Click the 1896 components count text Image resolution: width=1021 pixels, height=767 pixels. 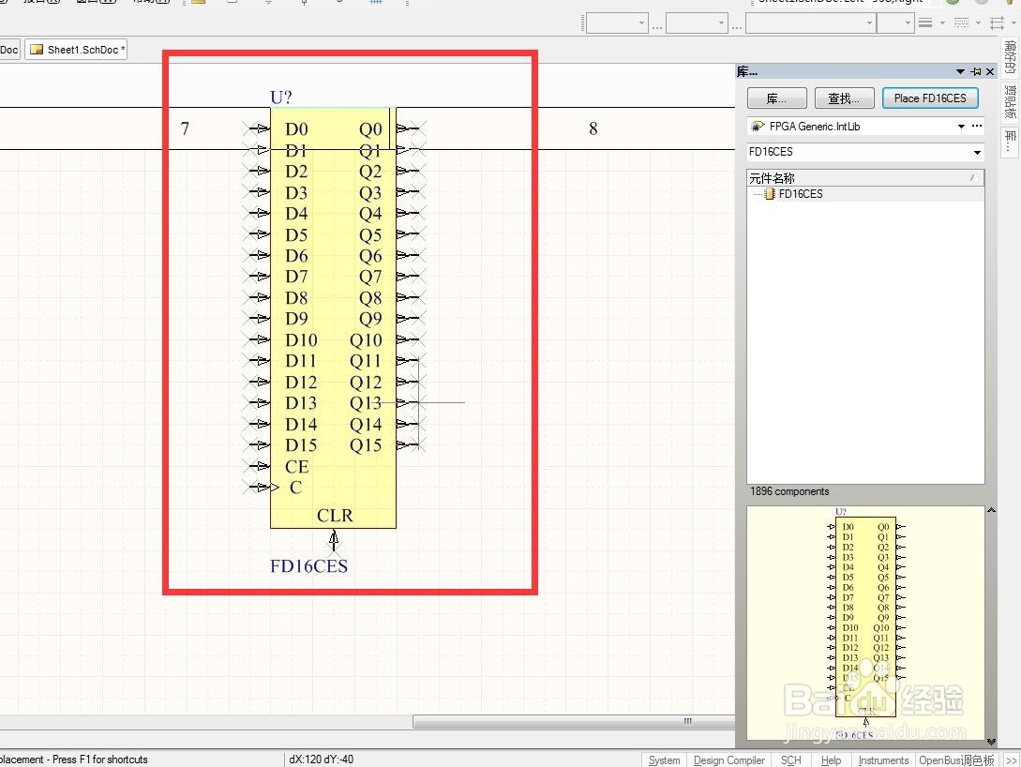(x=789, y=491)
